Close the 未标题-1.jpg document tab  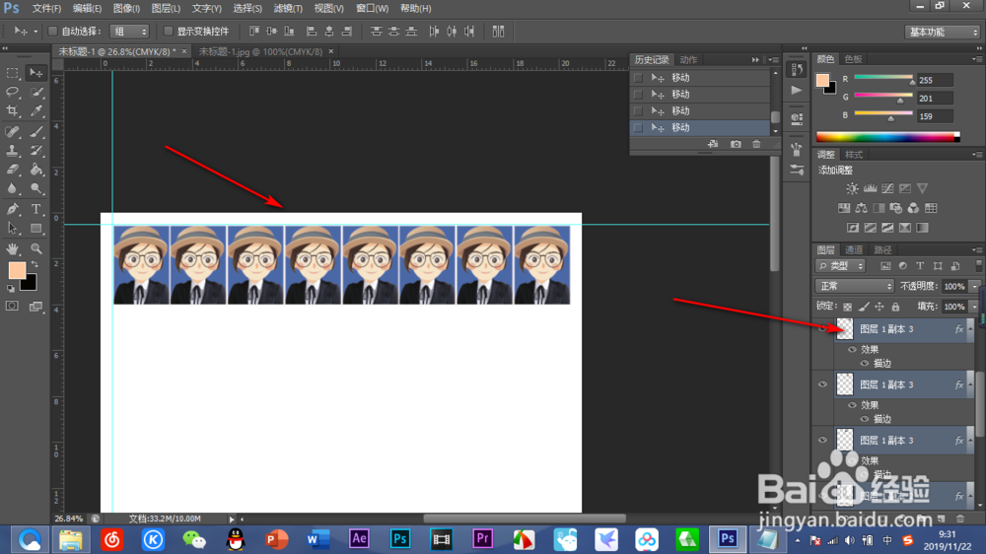(330, 51)
